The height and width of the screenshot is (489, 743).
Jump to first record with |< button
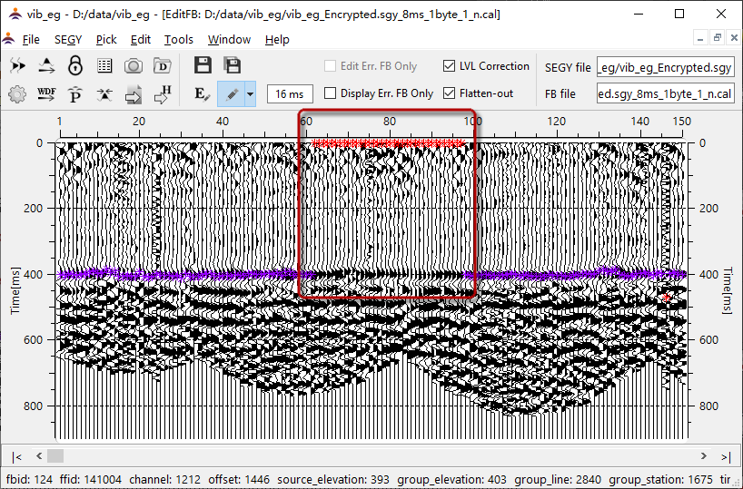17,457
